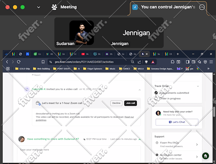Screen dimensions: 216x164
Task: Open the browser hamburger menu
Action: [211, 62]
